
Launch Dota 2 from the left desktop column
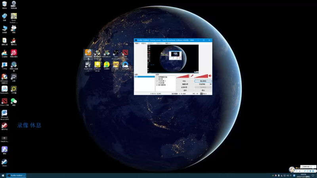(x=4, y=102)
